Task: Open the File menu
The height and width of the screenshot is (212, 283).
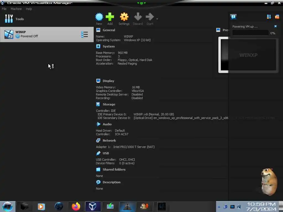Action: 4,9
